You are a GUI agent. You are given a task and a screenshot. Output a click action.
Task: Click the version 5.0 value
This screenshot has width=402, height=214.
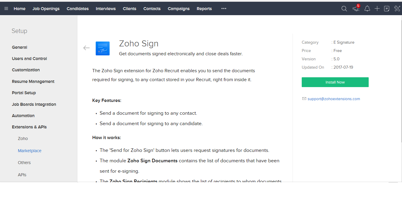[x=337, y=59]
